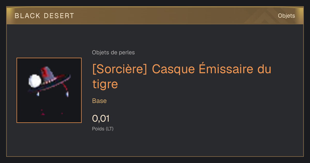
Task: Go to the BLACK DESERT home title
Action: 44,16
